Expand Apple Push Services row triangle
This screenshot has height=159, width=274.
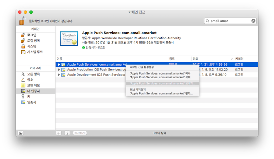point(59,65)
